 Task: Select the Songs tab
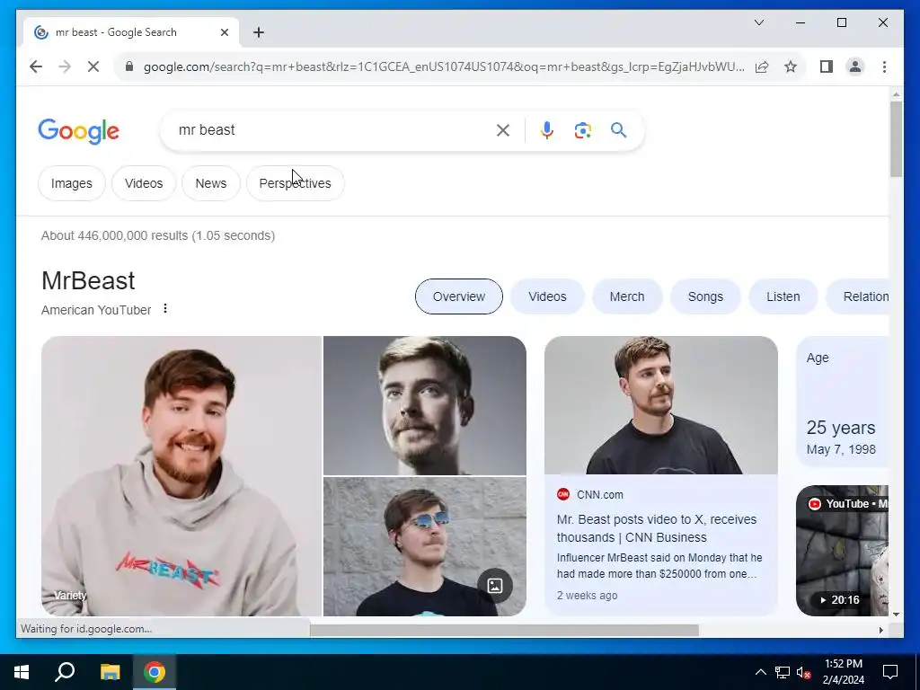[x=705, y=296]
